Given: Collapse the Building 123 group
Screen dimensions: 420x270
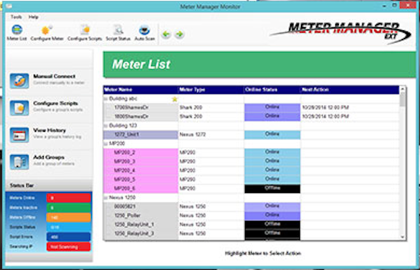Looking at the screenshot, I should pos(106,125).
